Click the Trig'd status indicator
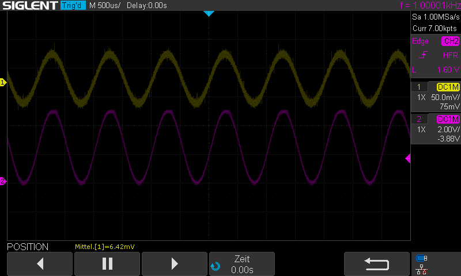The width and height of the screenshot is (461, 276). [x=73, y=5]
